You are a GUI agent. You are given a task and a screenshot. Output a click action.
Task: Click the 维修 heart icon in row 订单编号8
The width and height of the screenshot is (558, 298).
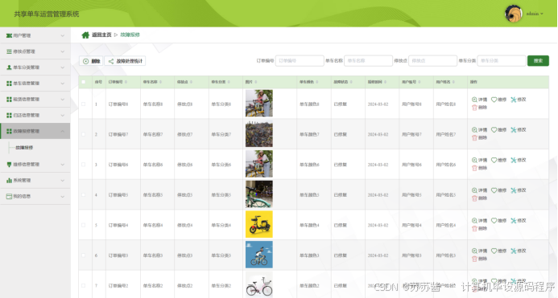pos(494,100)
